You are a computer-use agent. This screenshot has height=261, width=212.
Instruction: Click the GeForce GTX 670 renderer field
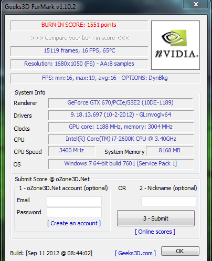click(121, 103)
